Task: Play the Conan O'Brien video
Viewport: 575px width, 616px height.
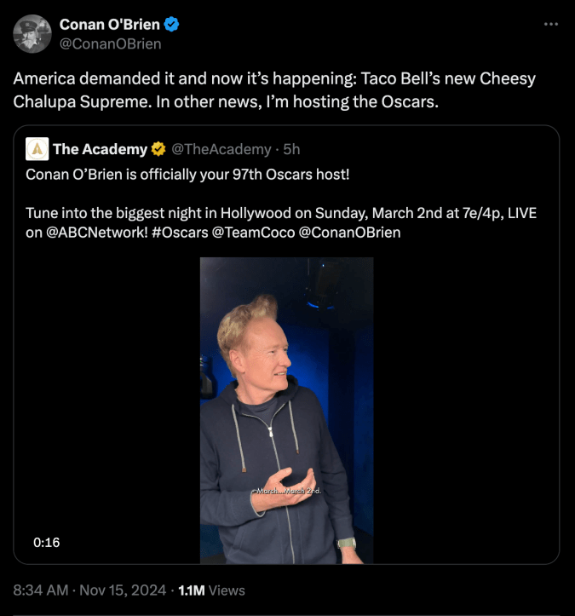Action: point(286,409)
